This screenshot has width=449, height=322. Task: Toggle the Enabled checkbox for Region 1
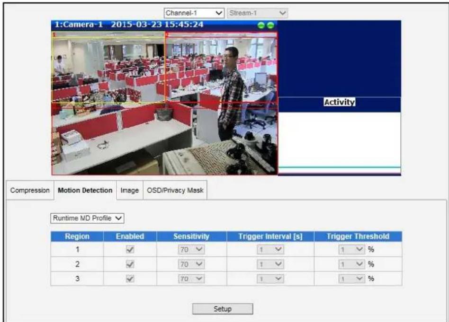click(x=130, y=250)
